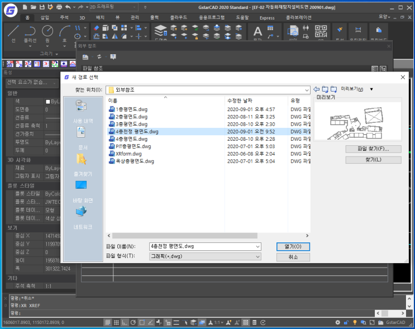Click the Undo arrow in quick access toolbar
The height and width of the screenshot is (329, 415).
tap(68, 7)
